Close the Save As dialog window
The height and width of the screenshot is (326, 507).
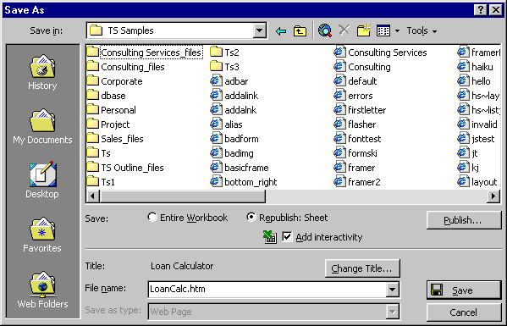(x=496, y=10)
